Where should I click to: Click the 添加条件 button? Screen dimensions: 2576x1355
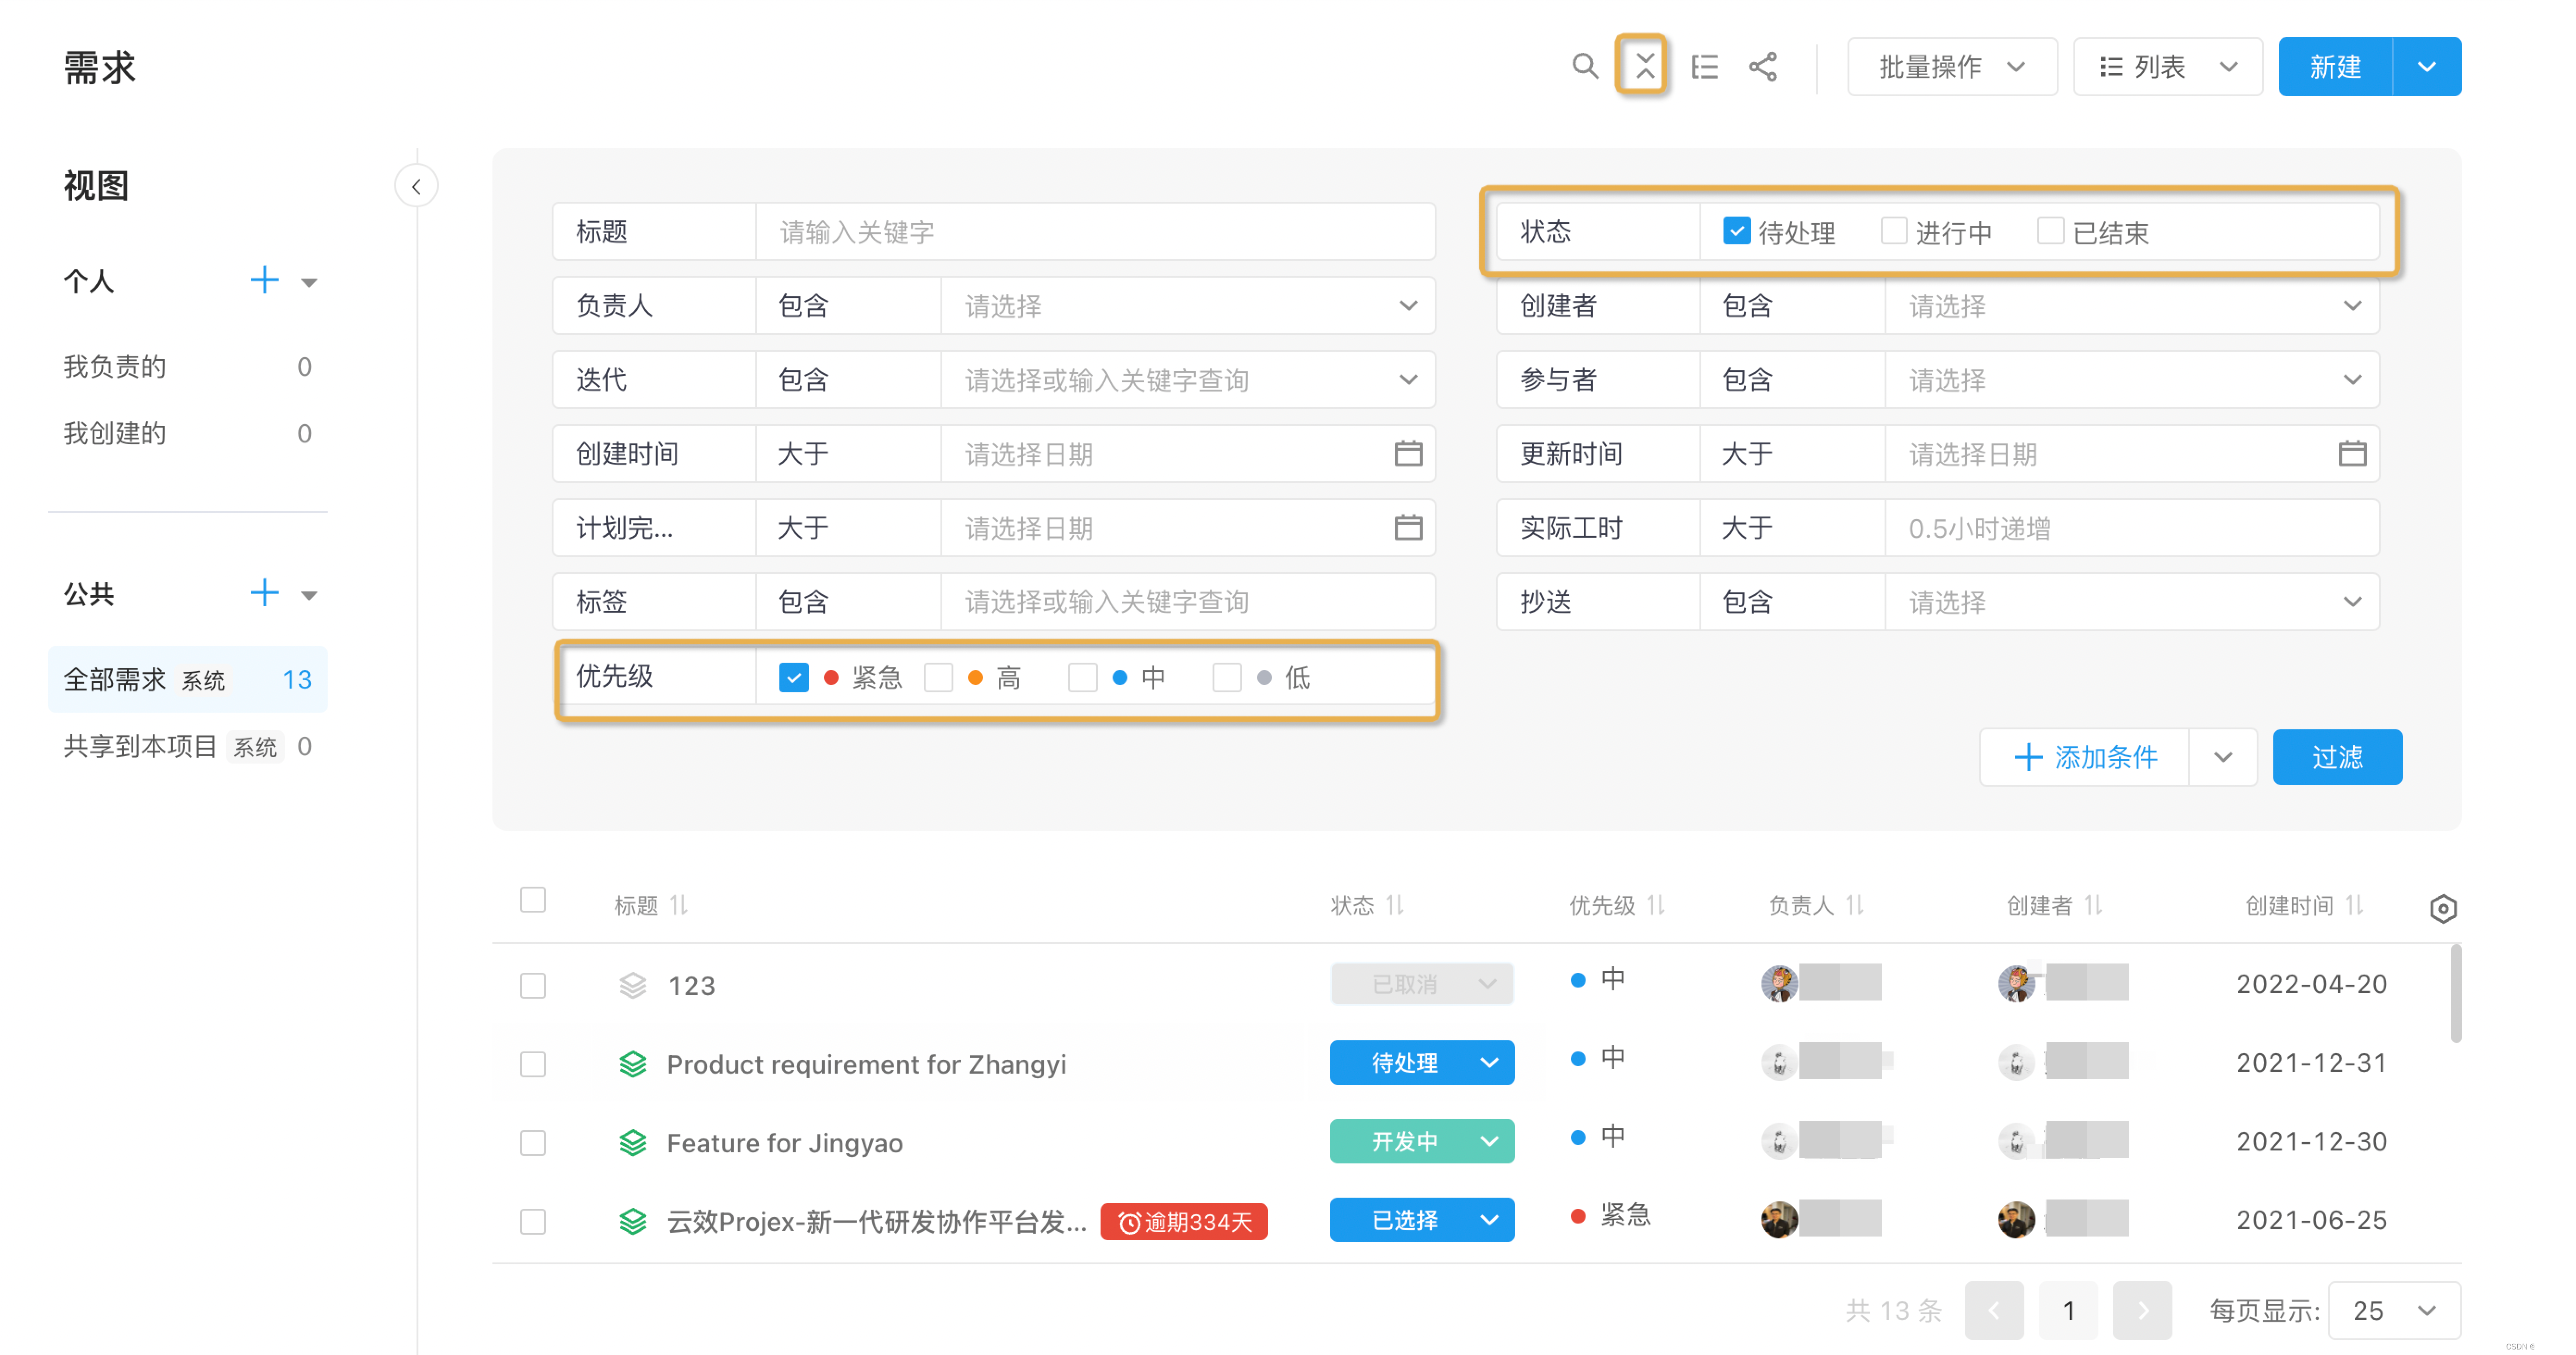pyautogui.click(x=2085, y=757)
